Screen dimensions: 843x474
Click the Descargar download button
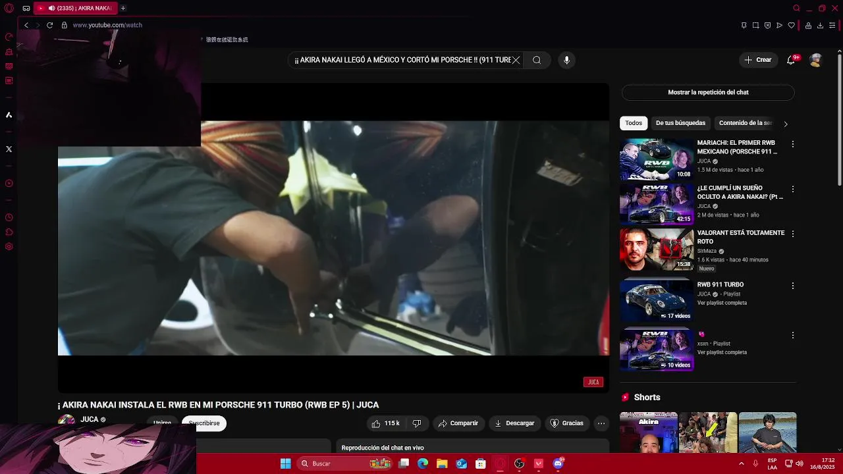(514, 423)
